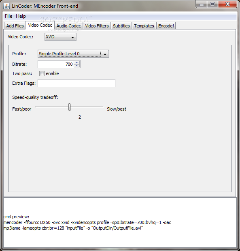Click the cmd preview text area
Screen dimensions: 240x251
coord(120,222)
